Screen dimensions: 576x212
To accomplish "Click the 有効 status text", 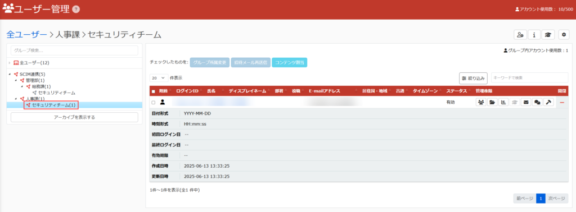I will [451, 103].
